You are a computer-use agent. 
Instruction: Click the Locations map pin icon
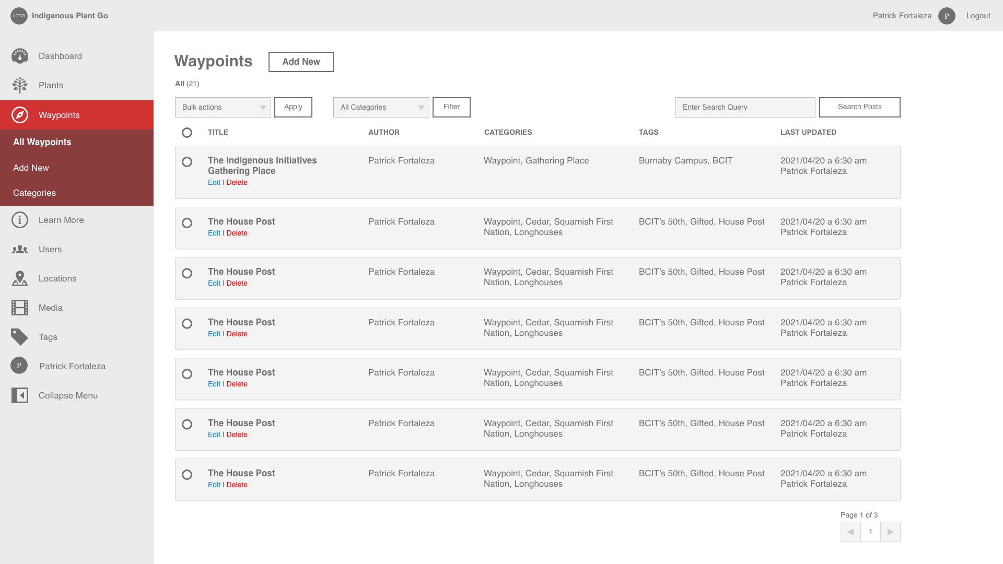click(x=20, y=278)
